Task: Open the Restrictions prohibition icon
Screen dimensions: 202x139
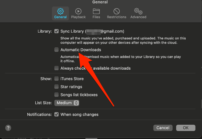Action: pos(116,11)
